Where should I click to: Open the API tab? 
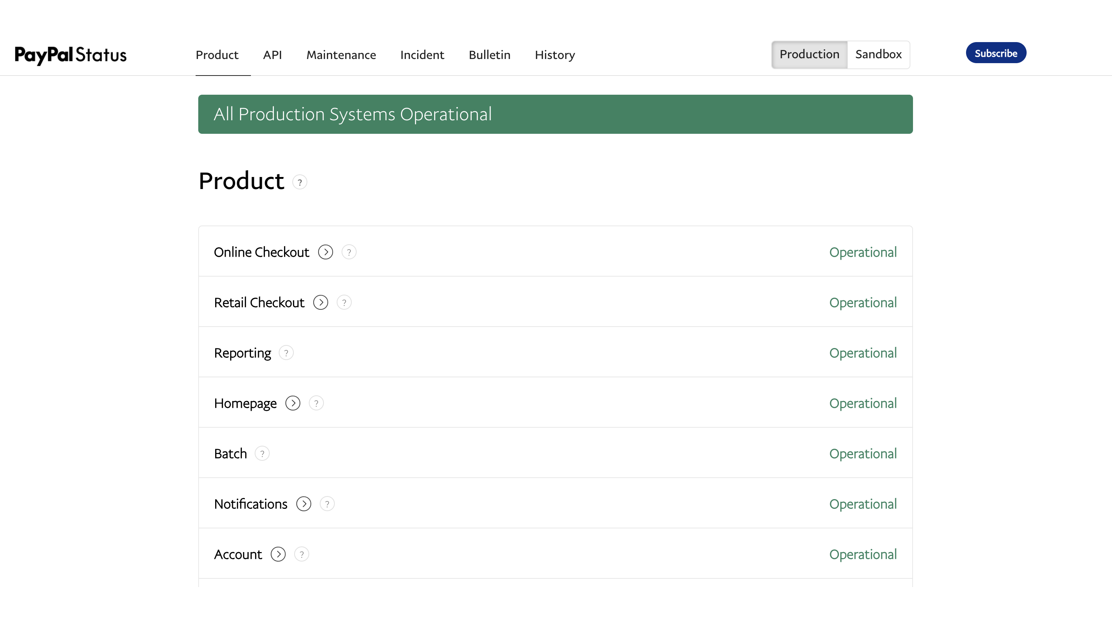click(x=272, y=55)
